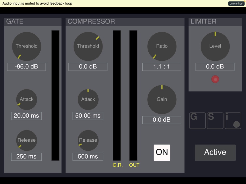
Task: Click the G.R. gain reduction meter
Action: point(117,96)
